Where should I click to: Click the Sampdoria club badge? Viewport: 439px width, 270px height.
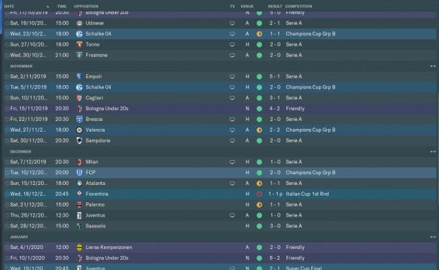79,140
